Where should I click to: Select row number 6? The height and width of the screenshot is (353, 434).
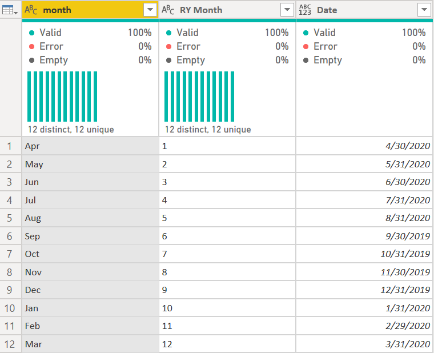[x=10, y=236]
